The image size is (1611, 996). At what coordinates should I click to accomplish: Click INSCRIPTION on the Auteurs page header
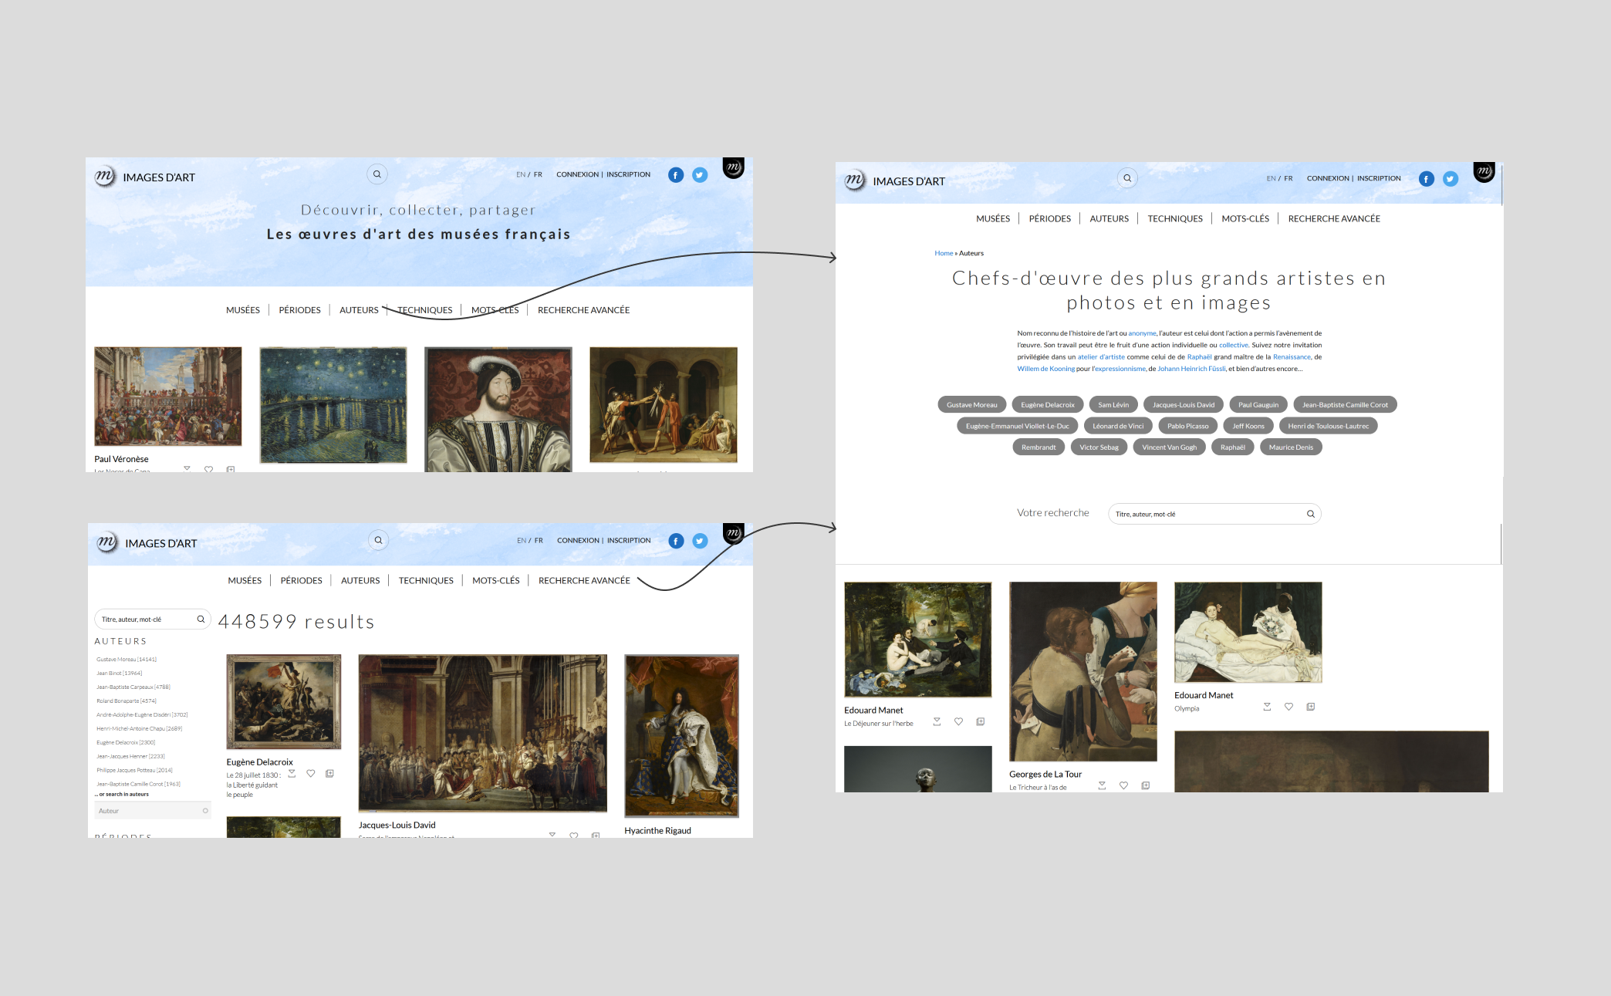click(1379, 178)
